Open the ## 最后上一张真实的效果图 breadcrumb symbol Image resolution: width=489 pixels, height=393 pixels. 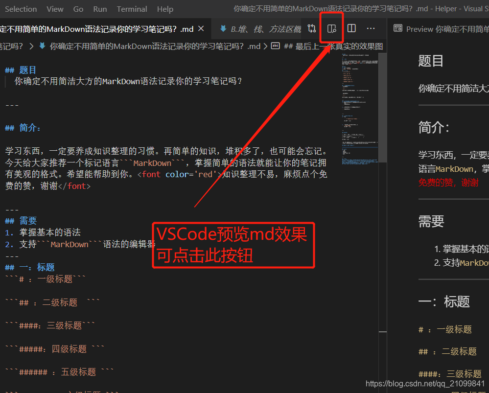[x=333, y=46]
